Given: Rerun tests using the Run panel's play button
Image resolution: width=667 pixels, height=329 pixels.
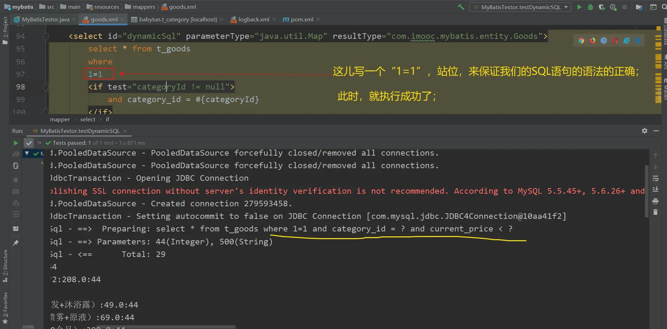Looking at the screenshot, I should pyautogui.click(x=16, y=143).
